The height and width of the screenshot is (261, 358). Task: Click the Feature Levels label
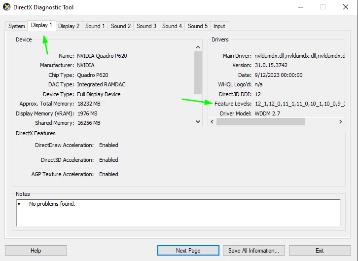(233, 104)
